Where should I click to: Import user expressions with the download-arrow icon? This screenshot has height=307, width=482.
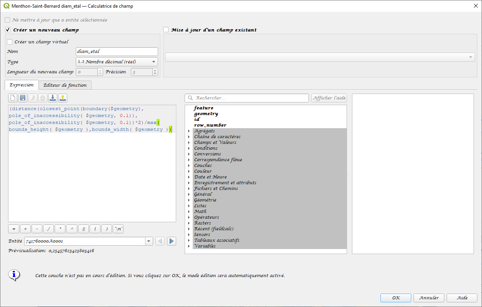(53, 98)
